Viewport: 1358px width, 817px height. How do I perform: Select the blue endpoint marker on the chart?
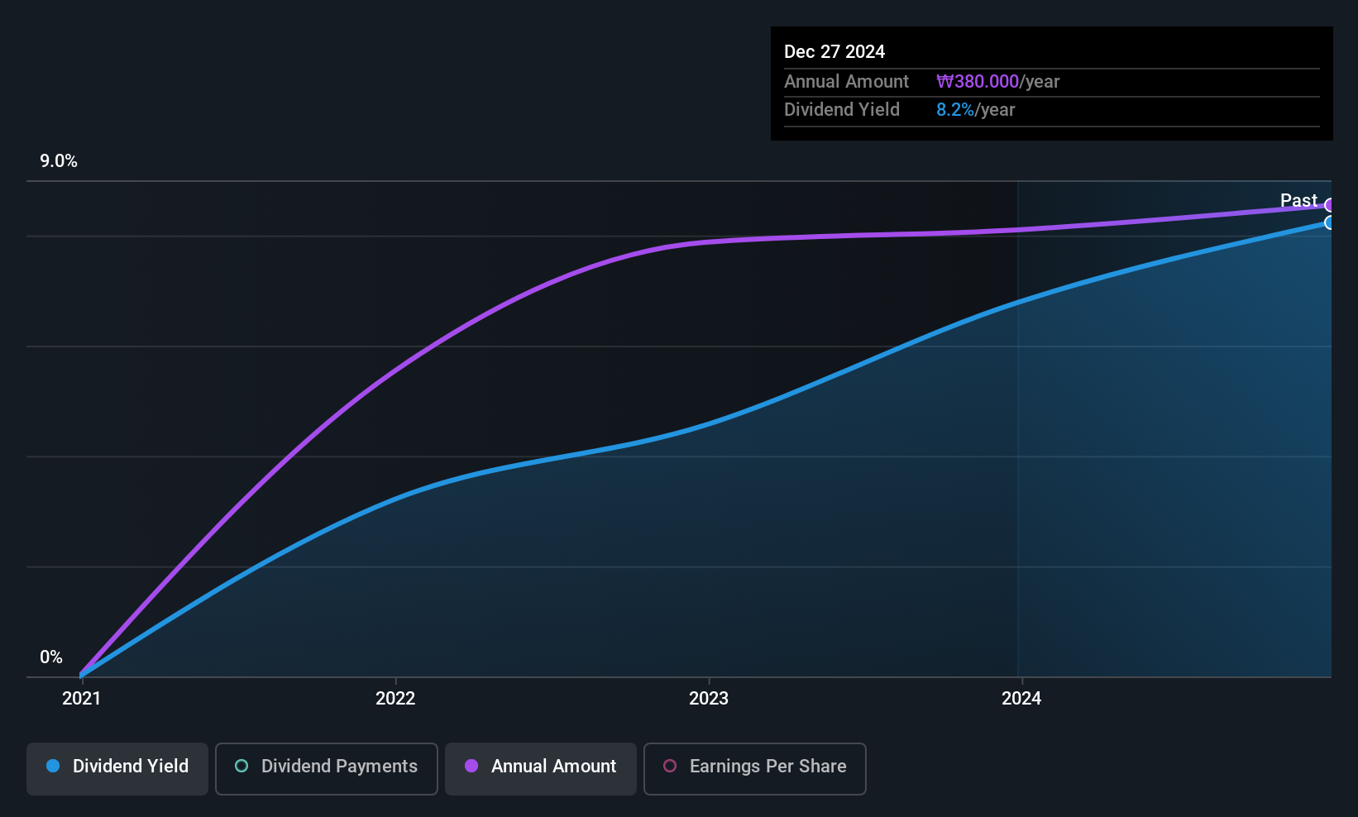[1329, 222]
